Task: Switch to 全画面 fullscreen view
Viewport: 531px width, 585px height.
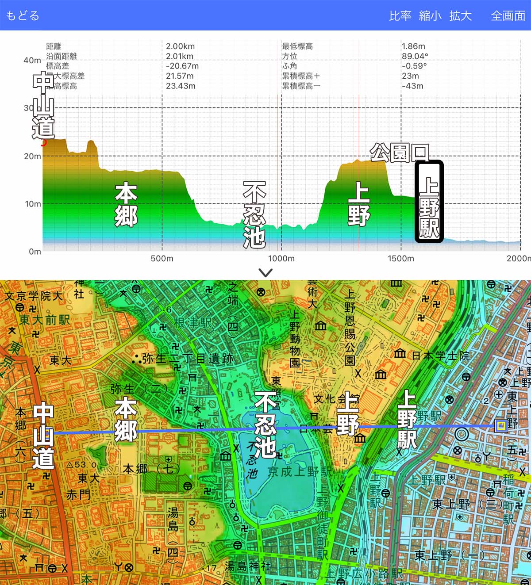Action: tap(508, 16)
